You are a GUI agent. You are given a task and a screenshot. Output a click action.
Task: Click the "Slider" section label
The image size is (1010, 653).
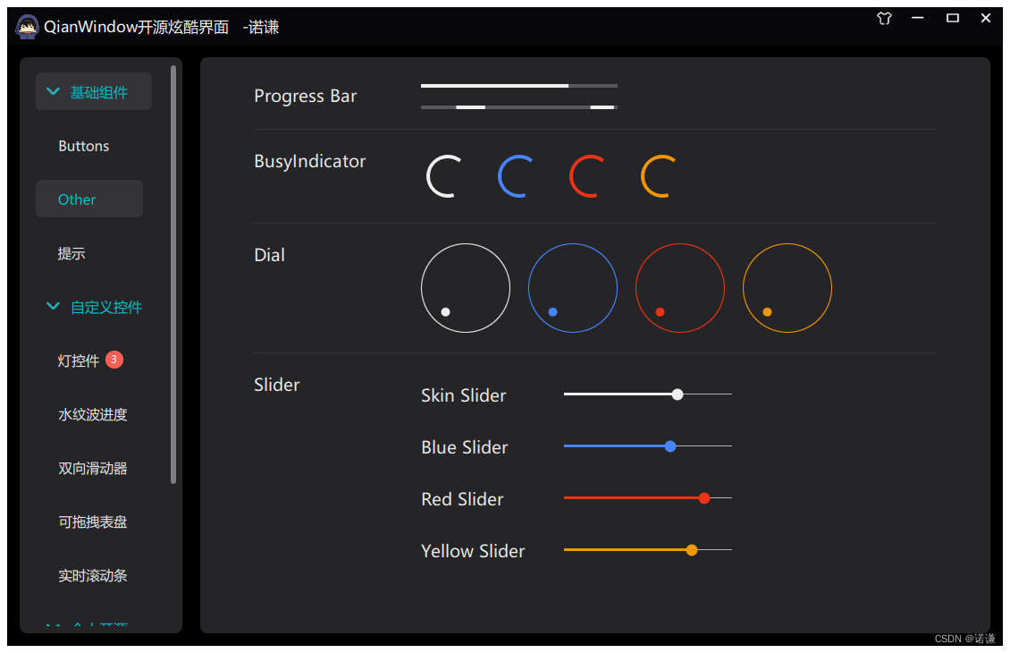pyautogui.click(x=277, y=385)
